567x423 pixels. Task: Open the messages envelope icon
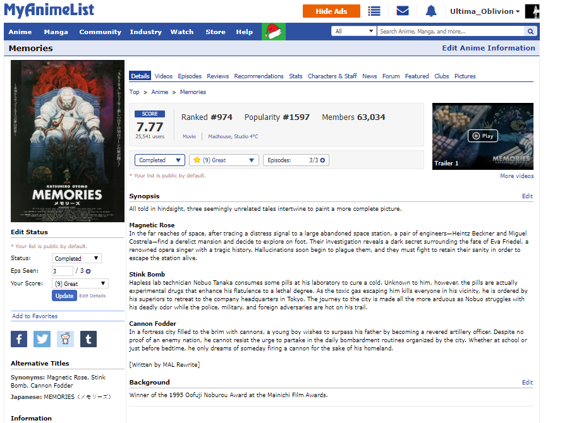coord(403,11)
